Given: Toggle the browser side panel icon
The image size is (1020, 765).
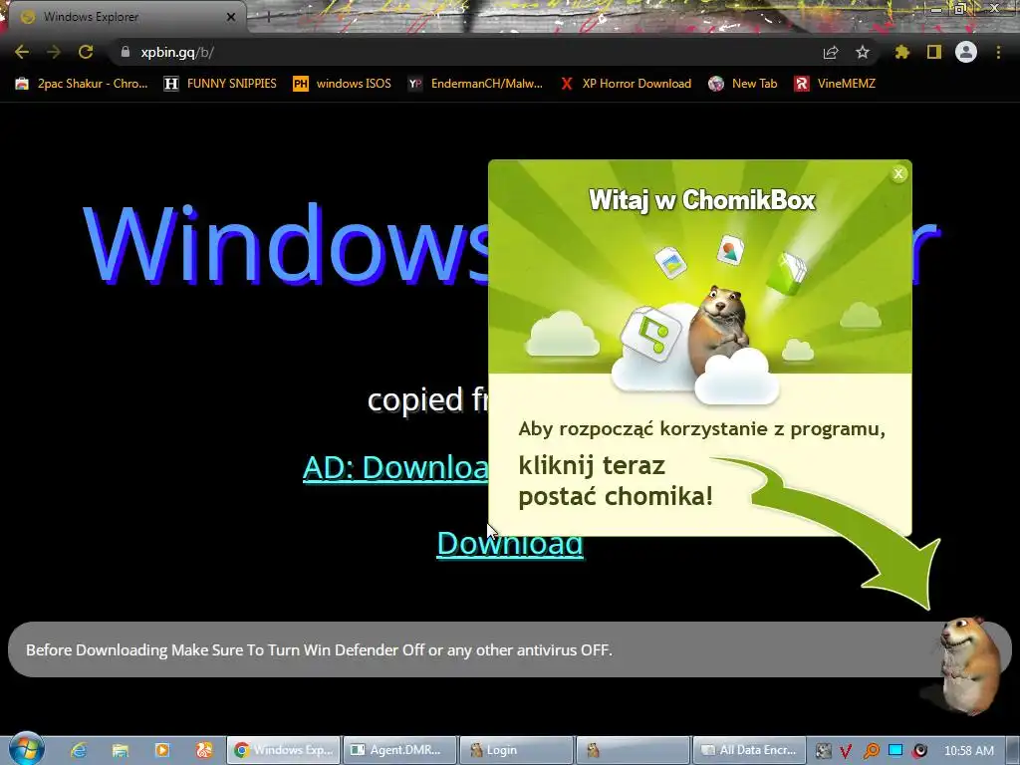Looking at the screenshot, I should (x=934, y=52).
